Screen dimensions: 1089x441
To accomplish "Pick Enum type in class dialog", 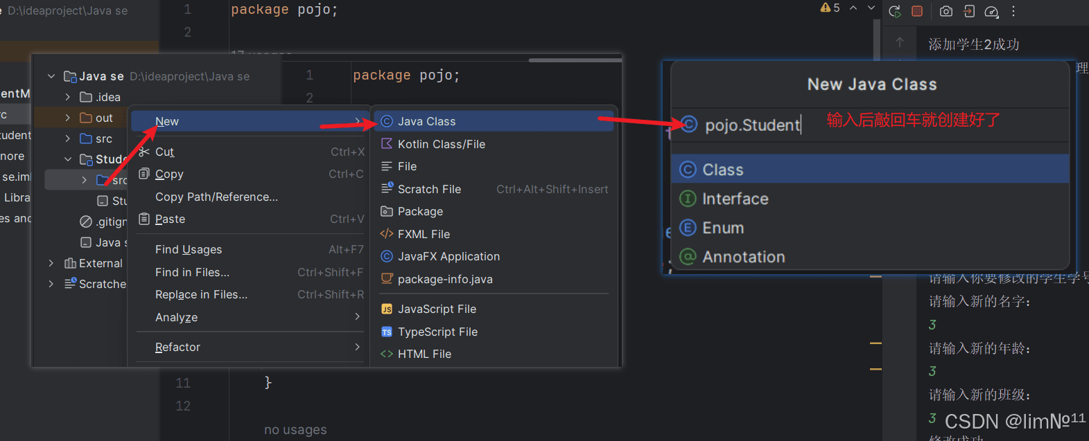I will [723, 228].
